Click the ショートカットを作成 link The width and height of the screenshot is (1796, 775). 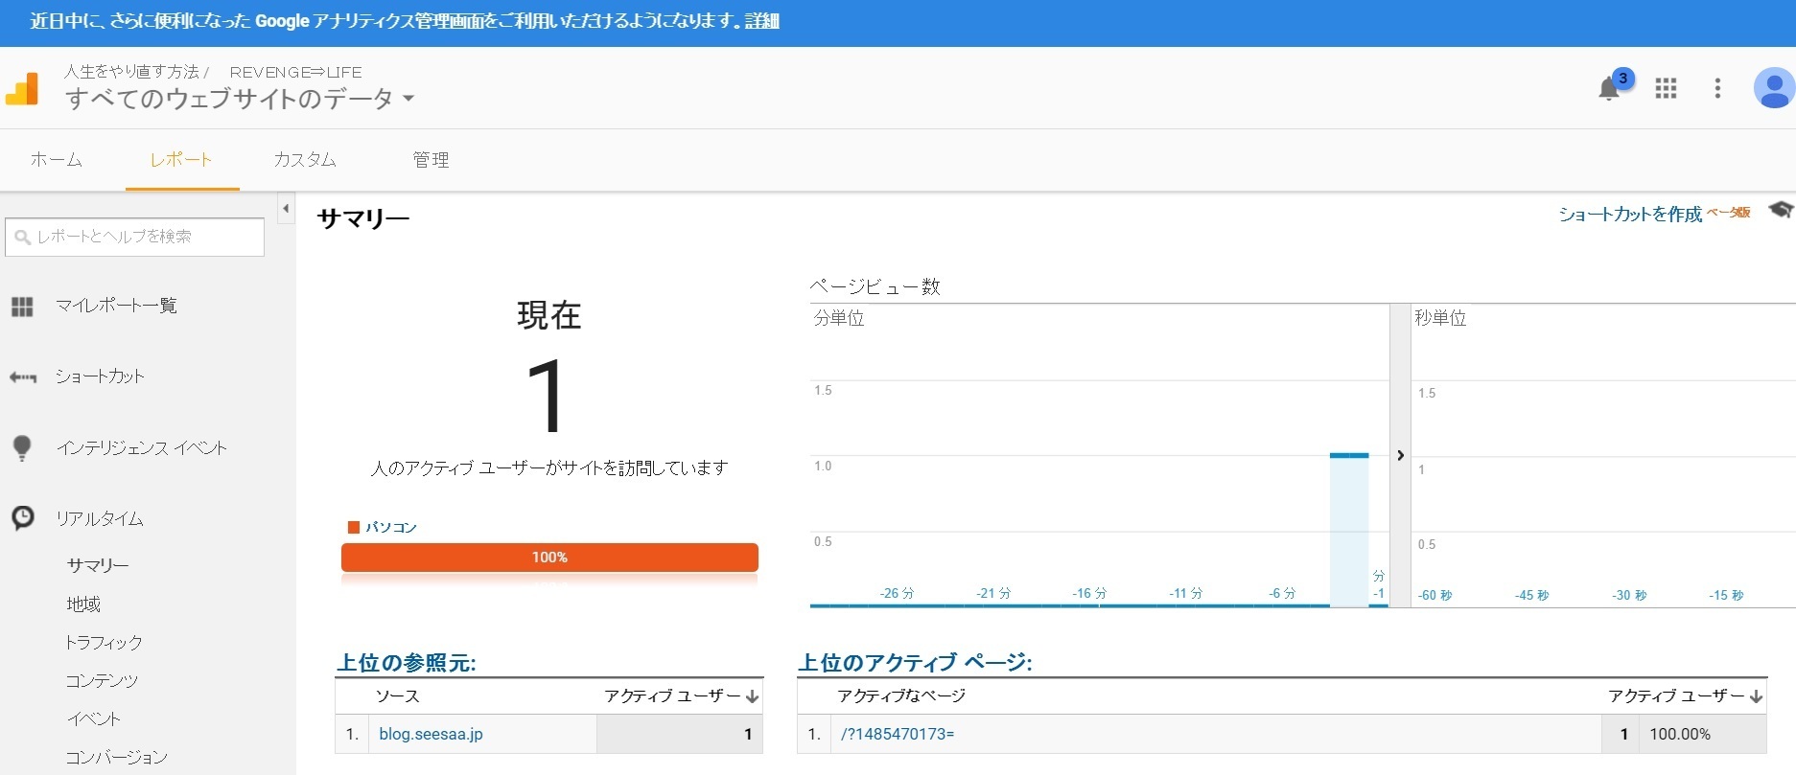coord(1630,214)
